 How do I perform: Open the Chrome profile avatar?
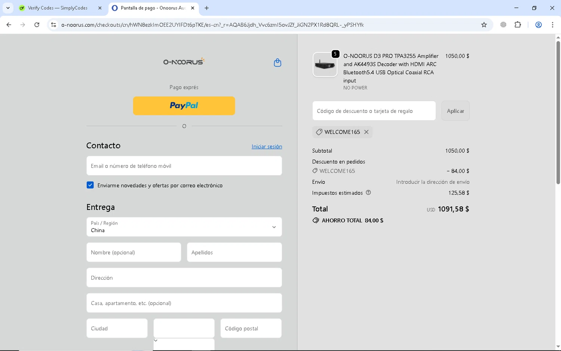pyautogui.click(x=539, y=25)
